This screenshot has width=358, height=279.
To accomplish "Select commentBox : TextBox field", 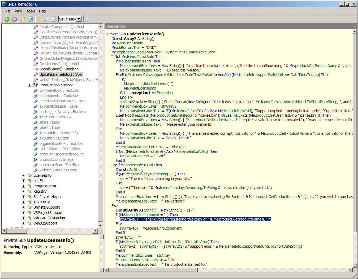I will (59, 90).
